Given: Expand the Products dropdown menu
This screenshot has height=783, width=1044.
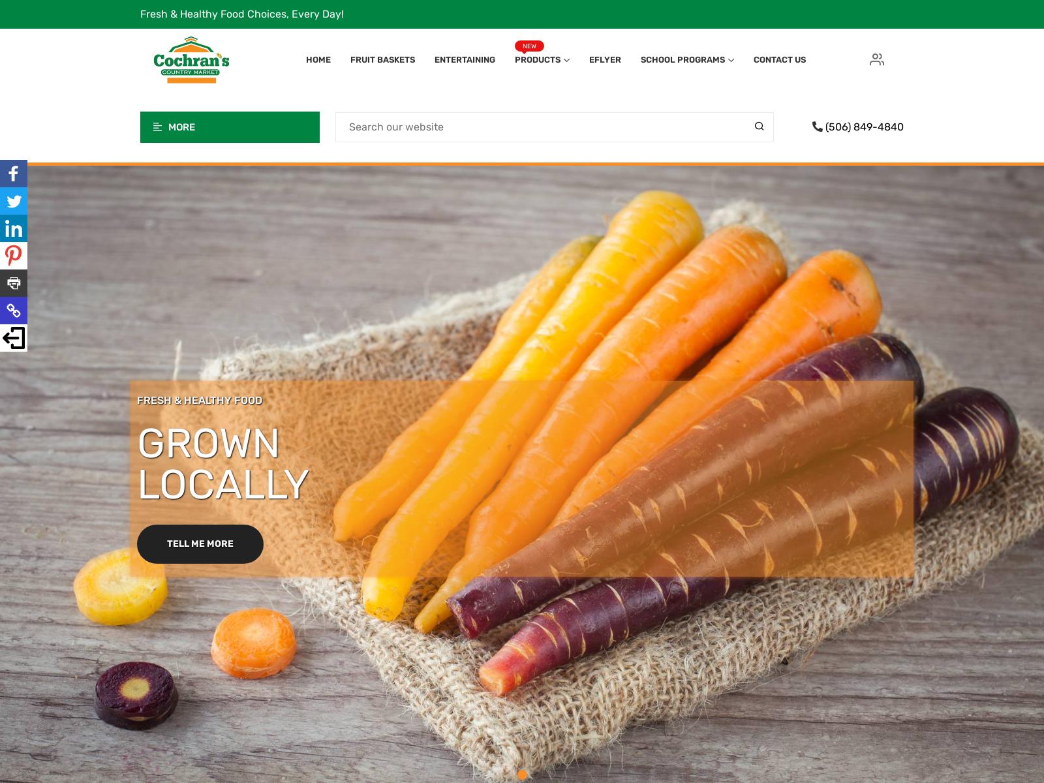Looking at the screenshot, I should 542,59.
